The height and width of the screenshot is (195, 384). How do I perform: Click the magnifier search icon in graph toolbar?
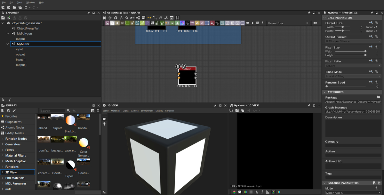click(127, 18)
